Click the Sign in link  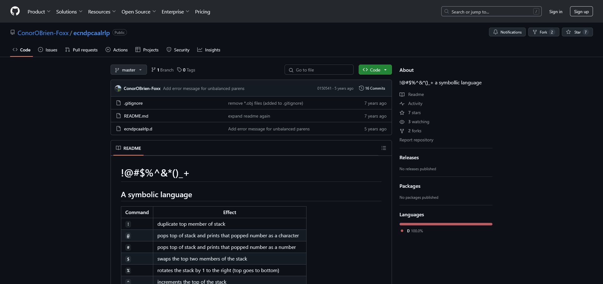pyautogui.click(x=556, y=12)
